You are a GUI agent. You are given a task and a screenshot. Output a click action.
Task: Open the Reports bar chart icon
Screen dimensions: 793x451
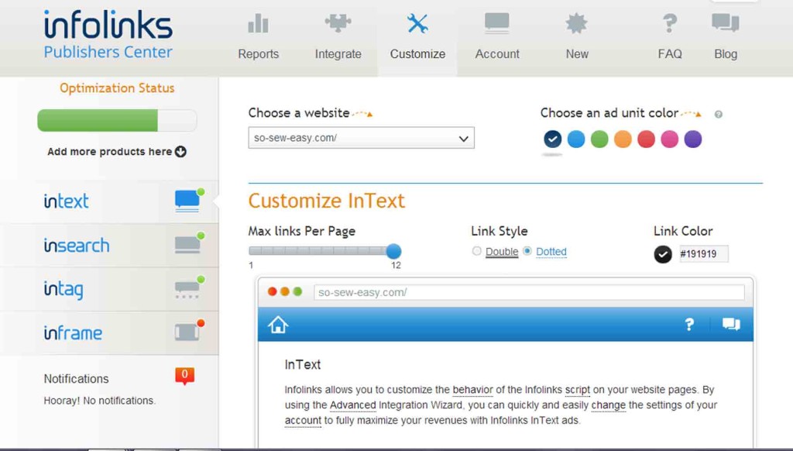coord(258,23)
